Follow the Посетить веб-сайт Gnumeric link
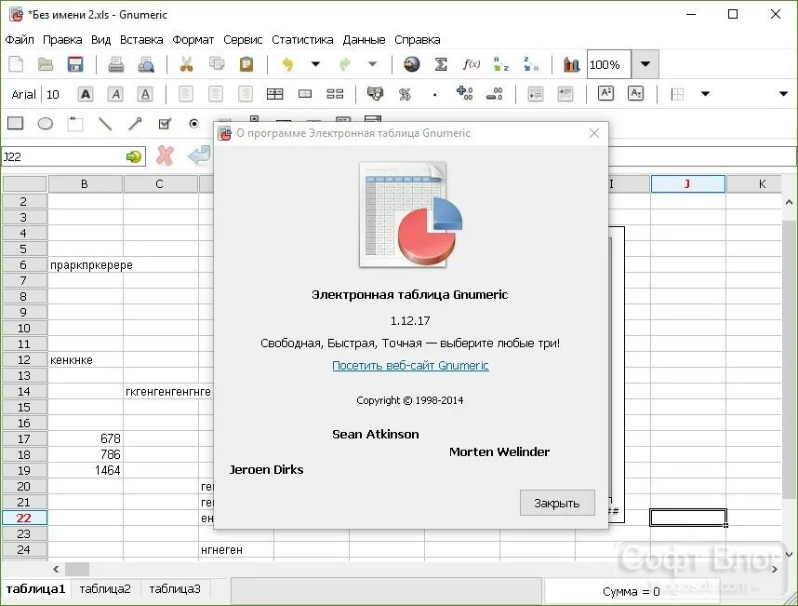This screenshot has width=798, height=606. (x=410, y=366)
